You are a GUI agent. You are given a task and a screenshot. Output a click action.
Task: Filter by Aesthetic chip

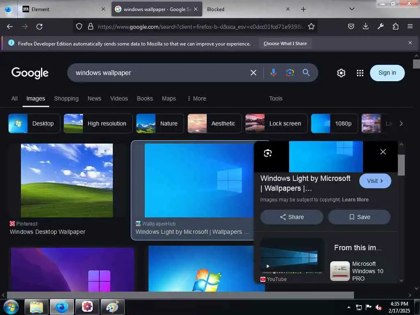pyautogui.click(x=215, y=123)
